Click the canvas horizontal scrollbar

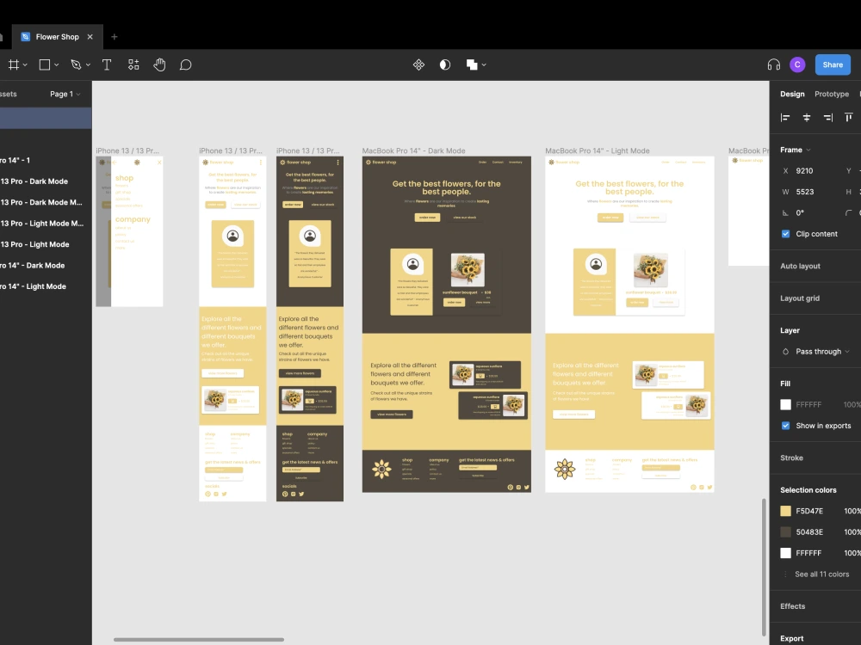(199, 640)
